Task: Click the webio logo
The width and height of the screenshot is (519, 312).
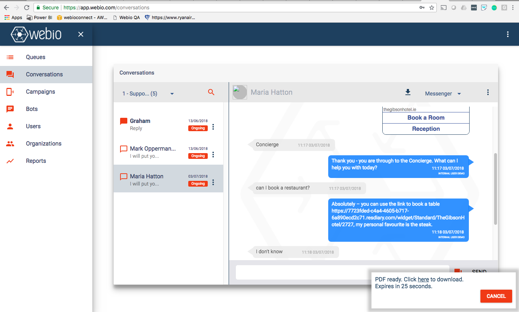Action: coord(36,34)
